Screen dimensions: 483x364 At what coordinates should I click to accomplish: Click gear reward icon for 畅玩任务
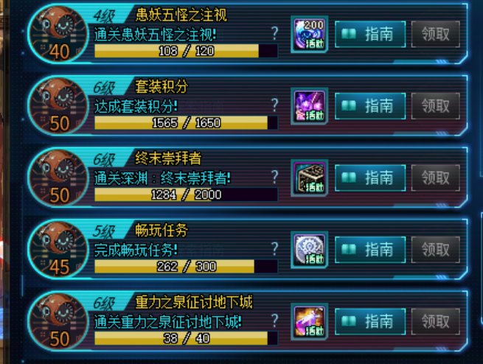coord(309,250)
